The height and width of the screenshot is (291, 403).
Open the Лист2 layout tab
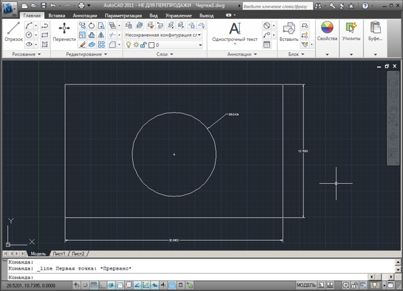(78, 254)
